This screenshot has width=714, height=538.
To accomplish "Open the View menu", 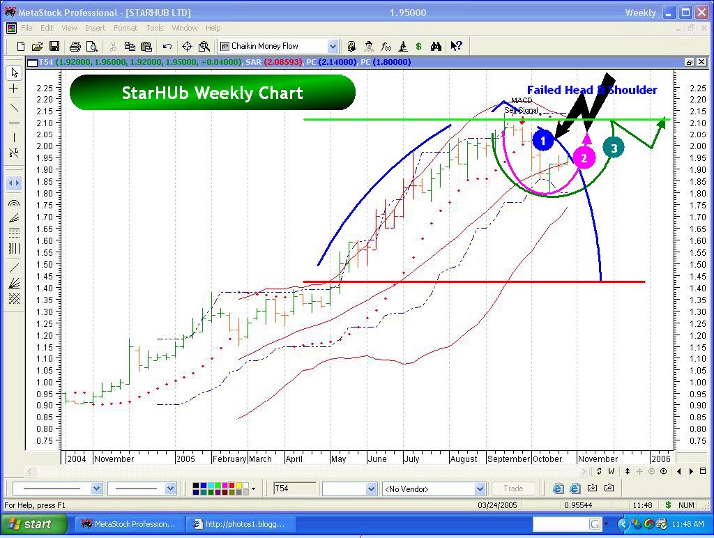I will pos(69,28).
